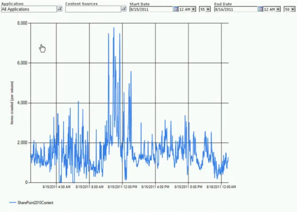
Task: Click the 8/15/2011 12:00 PM axis label
Action: [x=122, y=186]
